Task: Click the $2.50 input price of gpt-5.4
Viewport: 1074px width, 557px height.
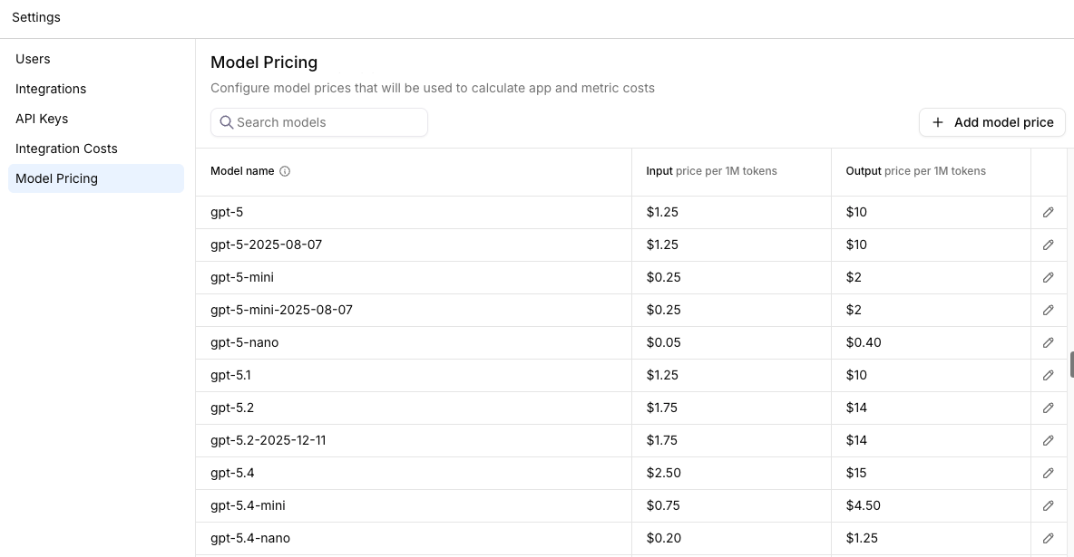Action: (x=664, y=474)
